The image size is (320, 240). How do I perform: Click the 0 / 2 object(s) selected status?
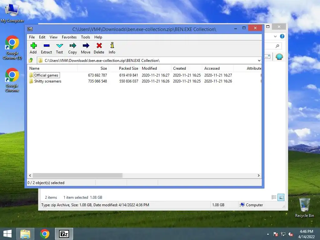[x=46, y=182]
